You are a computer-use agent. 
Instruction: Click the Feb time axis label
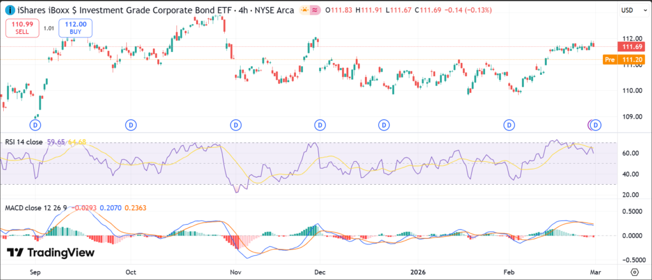509,272
